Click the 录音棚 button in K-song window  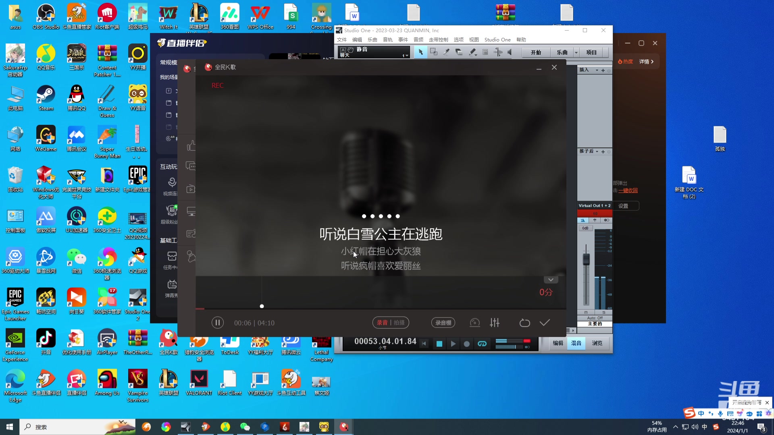click(443, 323)
